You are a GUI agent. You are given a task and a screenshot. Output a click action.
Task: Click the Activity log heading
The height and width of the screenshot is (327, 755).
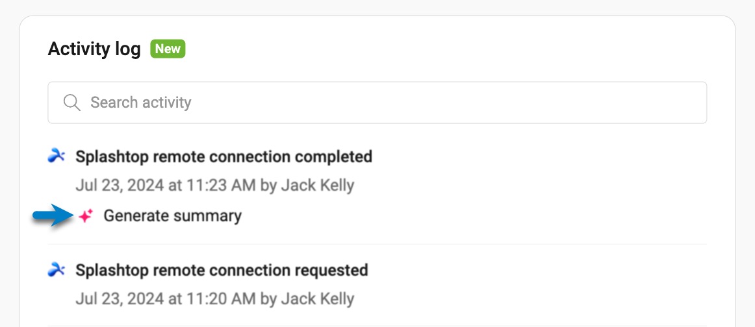coord(94,49)
